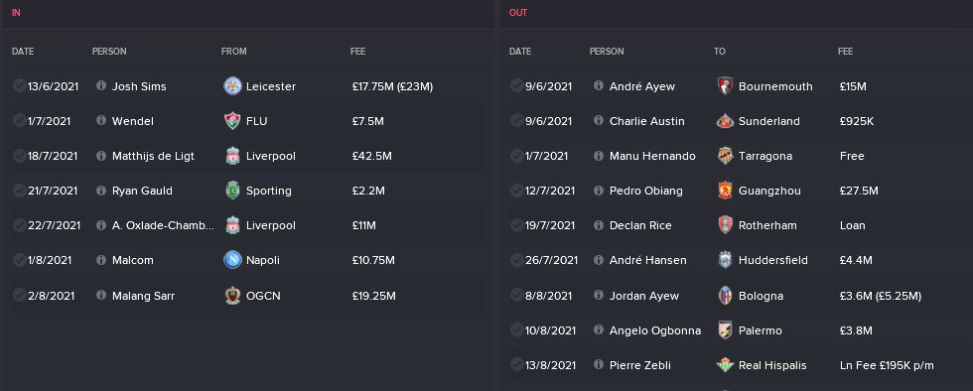Click the info icon beside Declan Rice
This screenshot has height=391, width=973.
(598, 224)
